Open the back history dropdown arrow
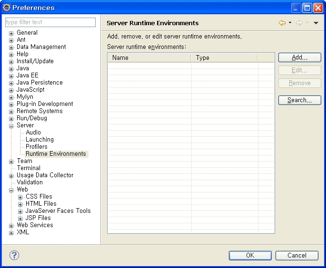This screenshot has height=268, width=326. (290, 23)
